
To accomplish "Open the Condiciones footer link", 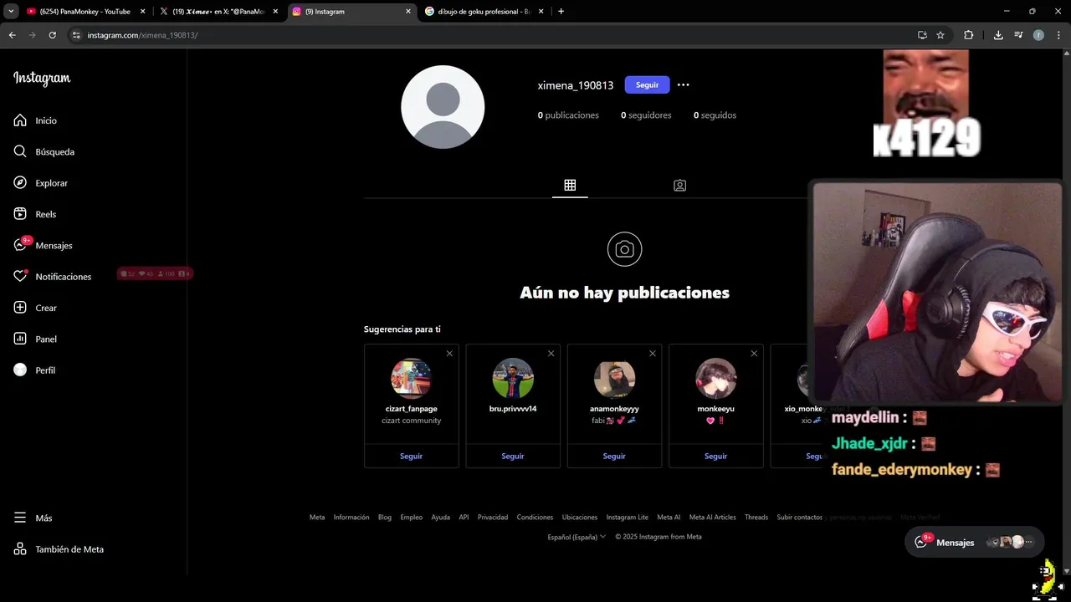I will [535, 517].
